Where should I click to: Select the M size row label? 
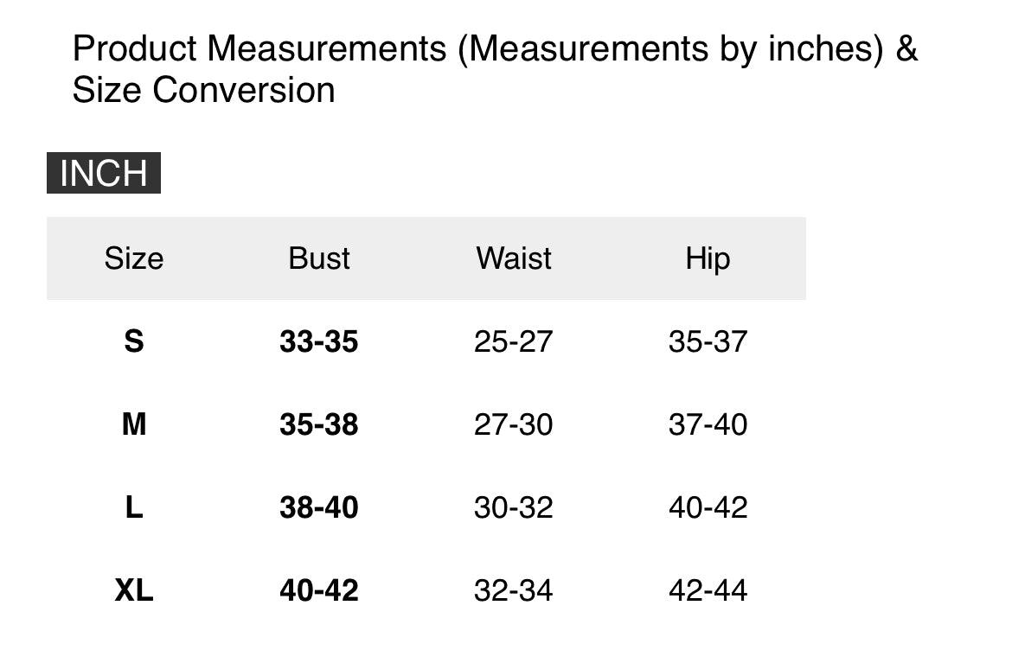(134, 424)
